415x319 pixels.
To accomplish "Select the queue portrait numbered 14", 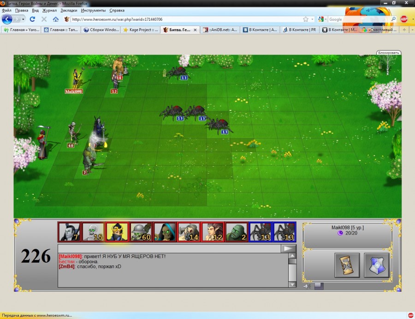I will coord(189,232).
